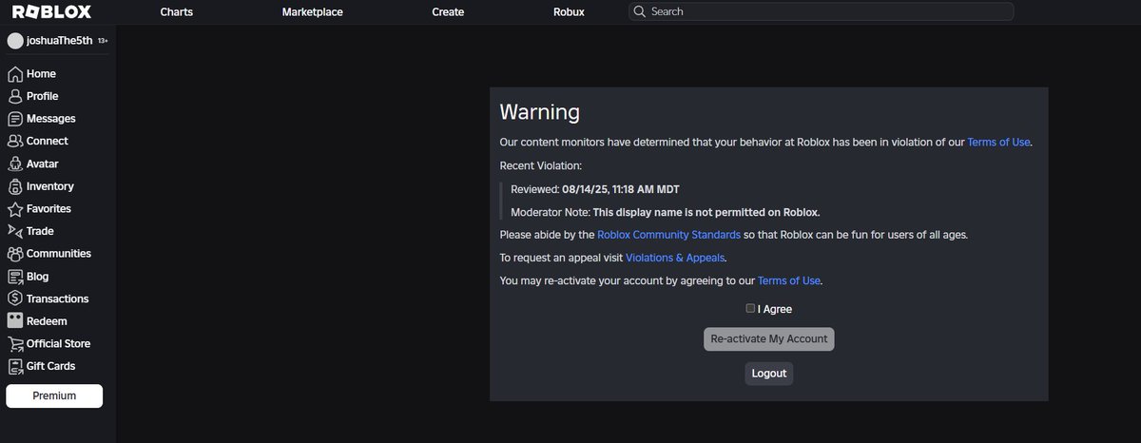Click the Connect people icon

(x=15, y=141)
